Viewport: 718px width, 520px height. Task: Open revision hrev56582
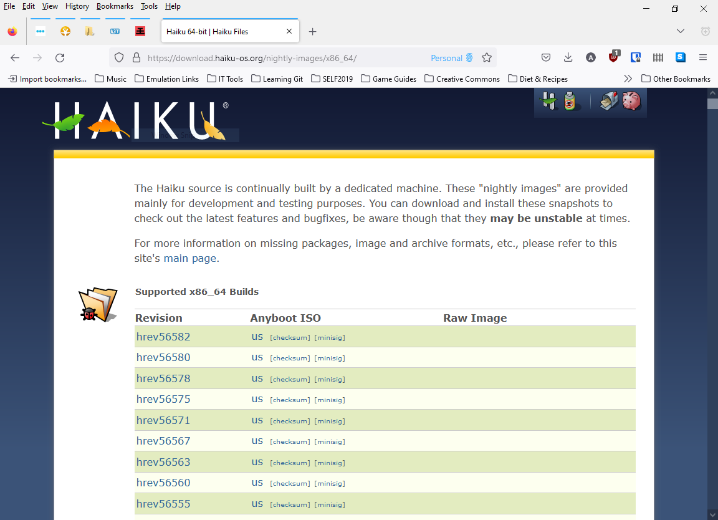click(163, 337)
